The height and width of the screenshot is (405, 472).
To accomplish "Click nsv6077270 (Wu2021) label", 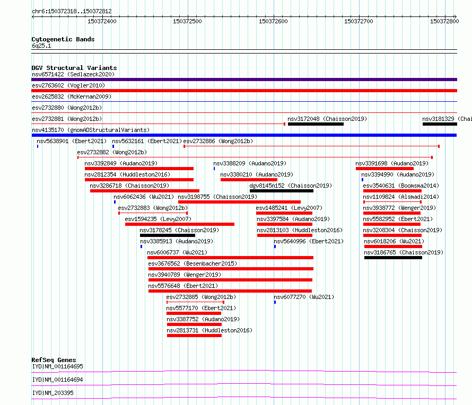I will [x=304, y=297].
